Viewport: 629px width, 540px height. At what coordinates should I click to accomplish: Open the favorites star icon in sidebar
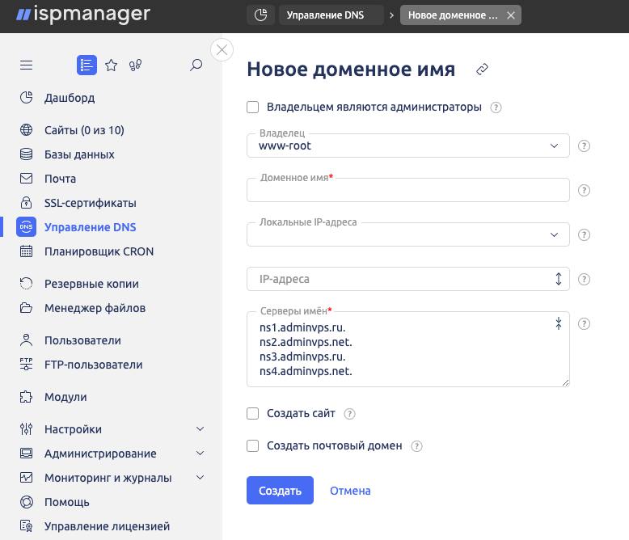click(x=112, y=65)
